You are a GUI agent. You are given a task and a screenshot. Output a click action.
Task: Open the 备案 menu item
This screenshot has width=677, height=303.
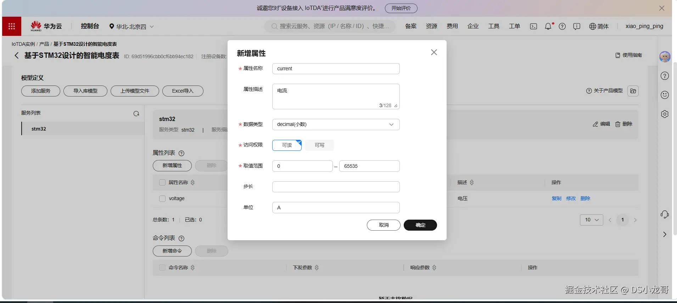(411, 26)
